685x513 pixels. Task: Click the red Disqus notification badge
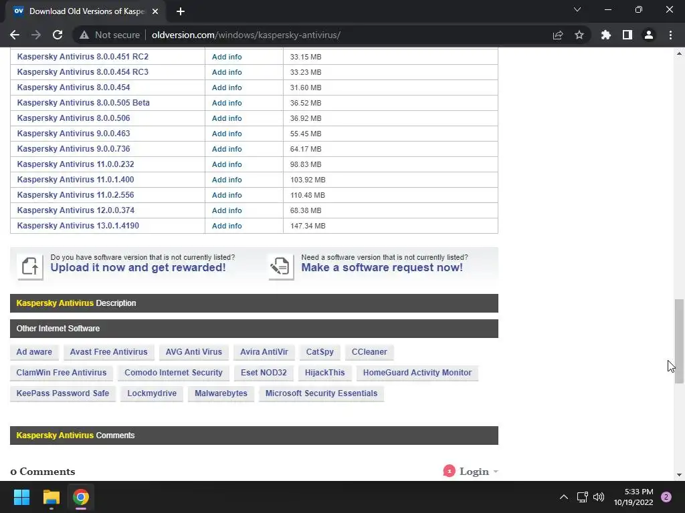pyautogui.click(x=449, y=471)
